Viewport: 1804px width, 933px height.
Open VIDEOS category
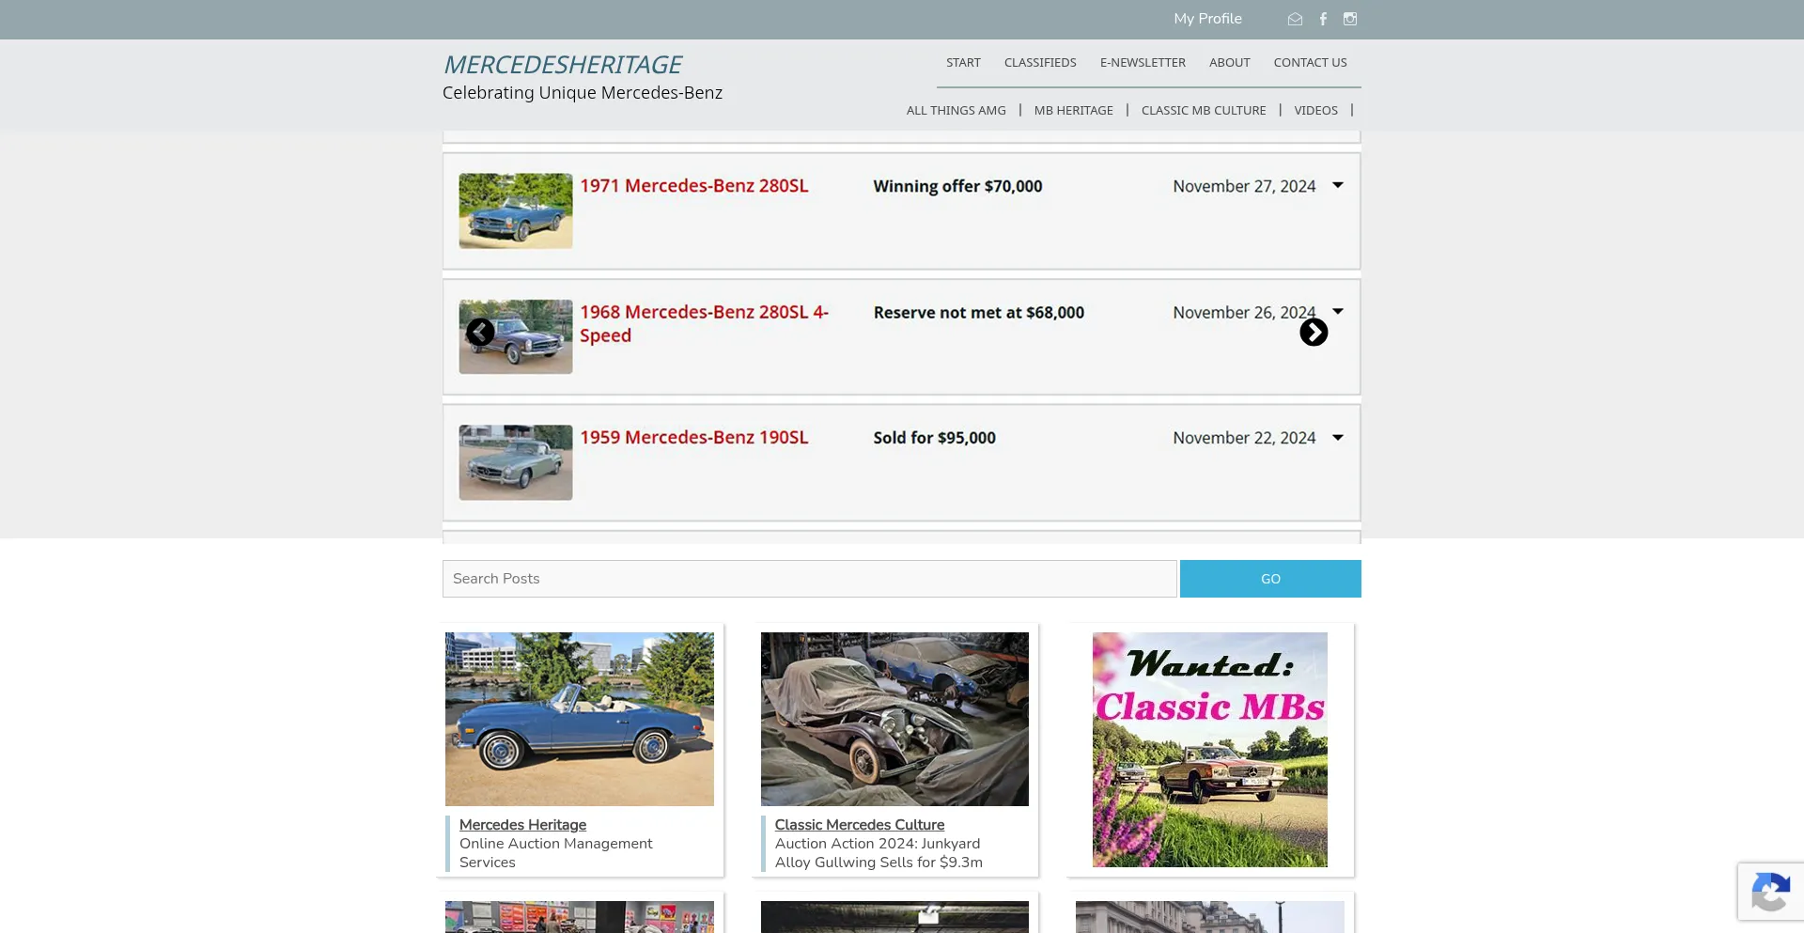coord(1315,111)
